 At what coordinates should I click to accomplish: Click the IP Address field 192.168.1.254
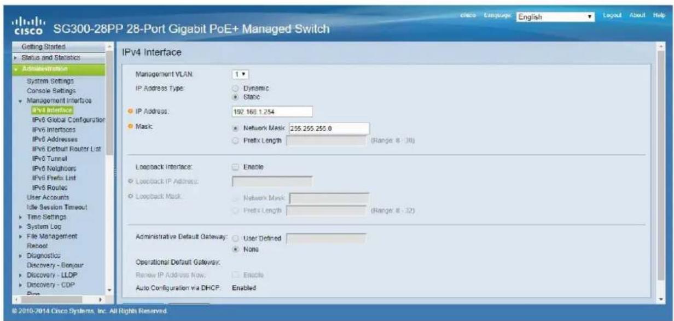(272, 112)
